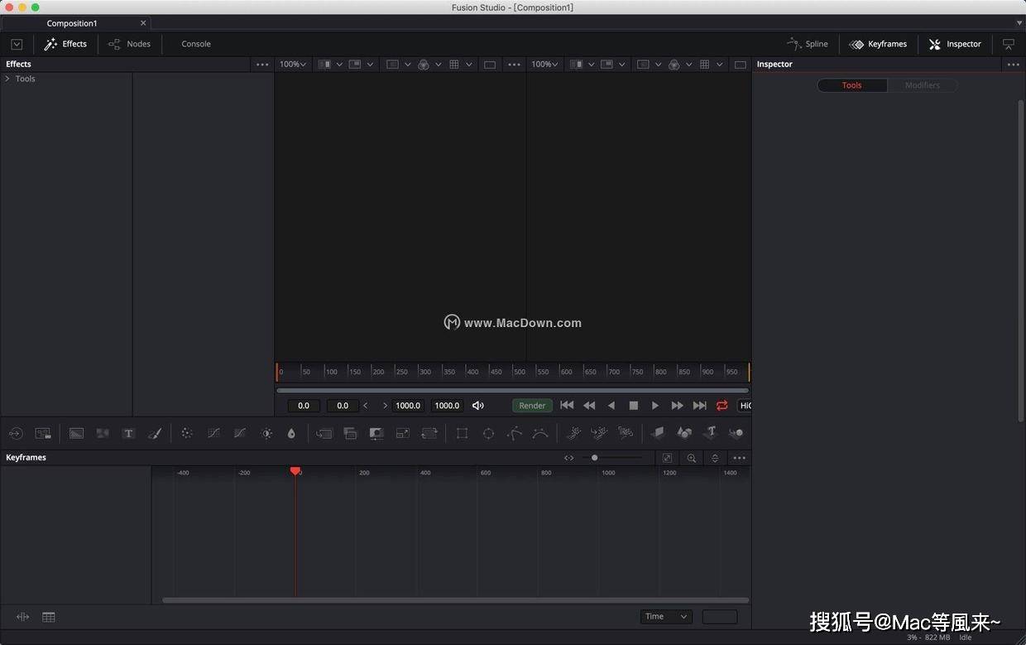Open the left viewer 100% zoom dropdown
This screenshot has height=645, width=1026.
point(293,65)
